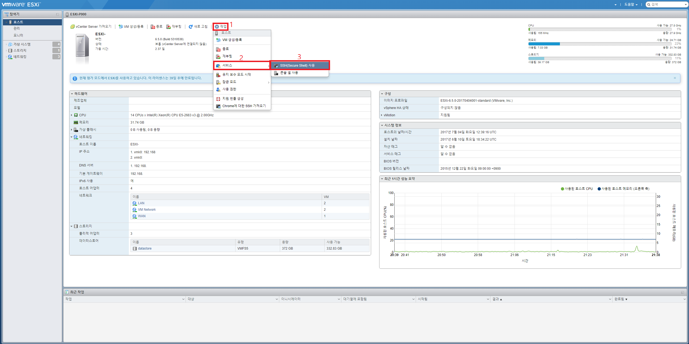Expand the CPU hardware row
This screenshot has width=689, height=344.
(x=72, y=115)
